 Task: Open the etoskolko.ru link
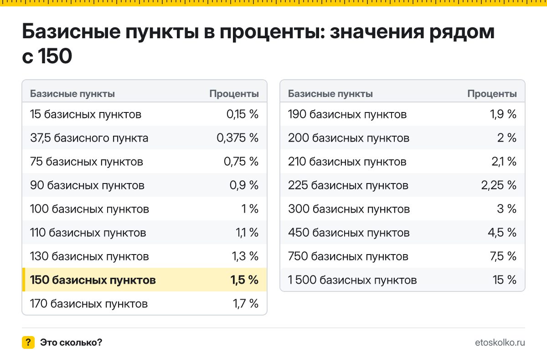point(500,342)
